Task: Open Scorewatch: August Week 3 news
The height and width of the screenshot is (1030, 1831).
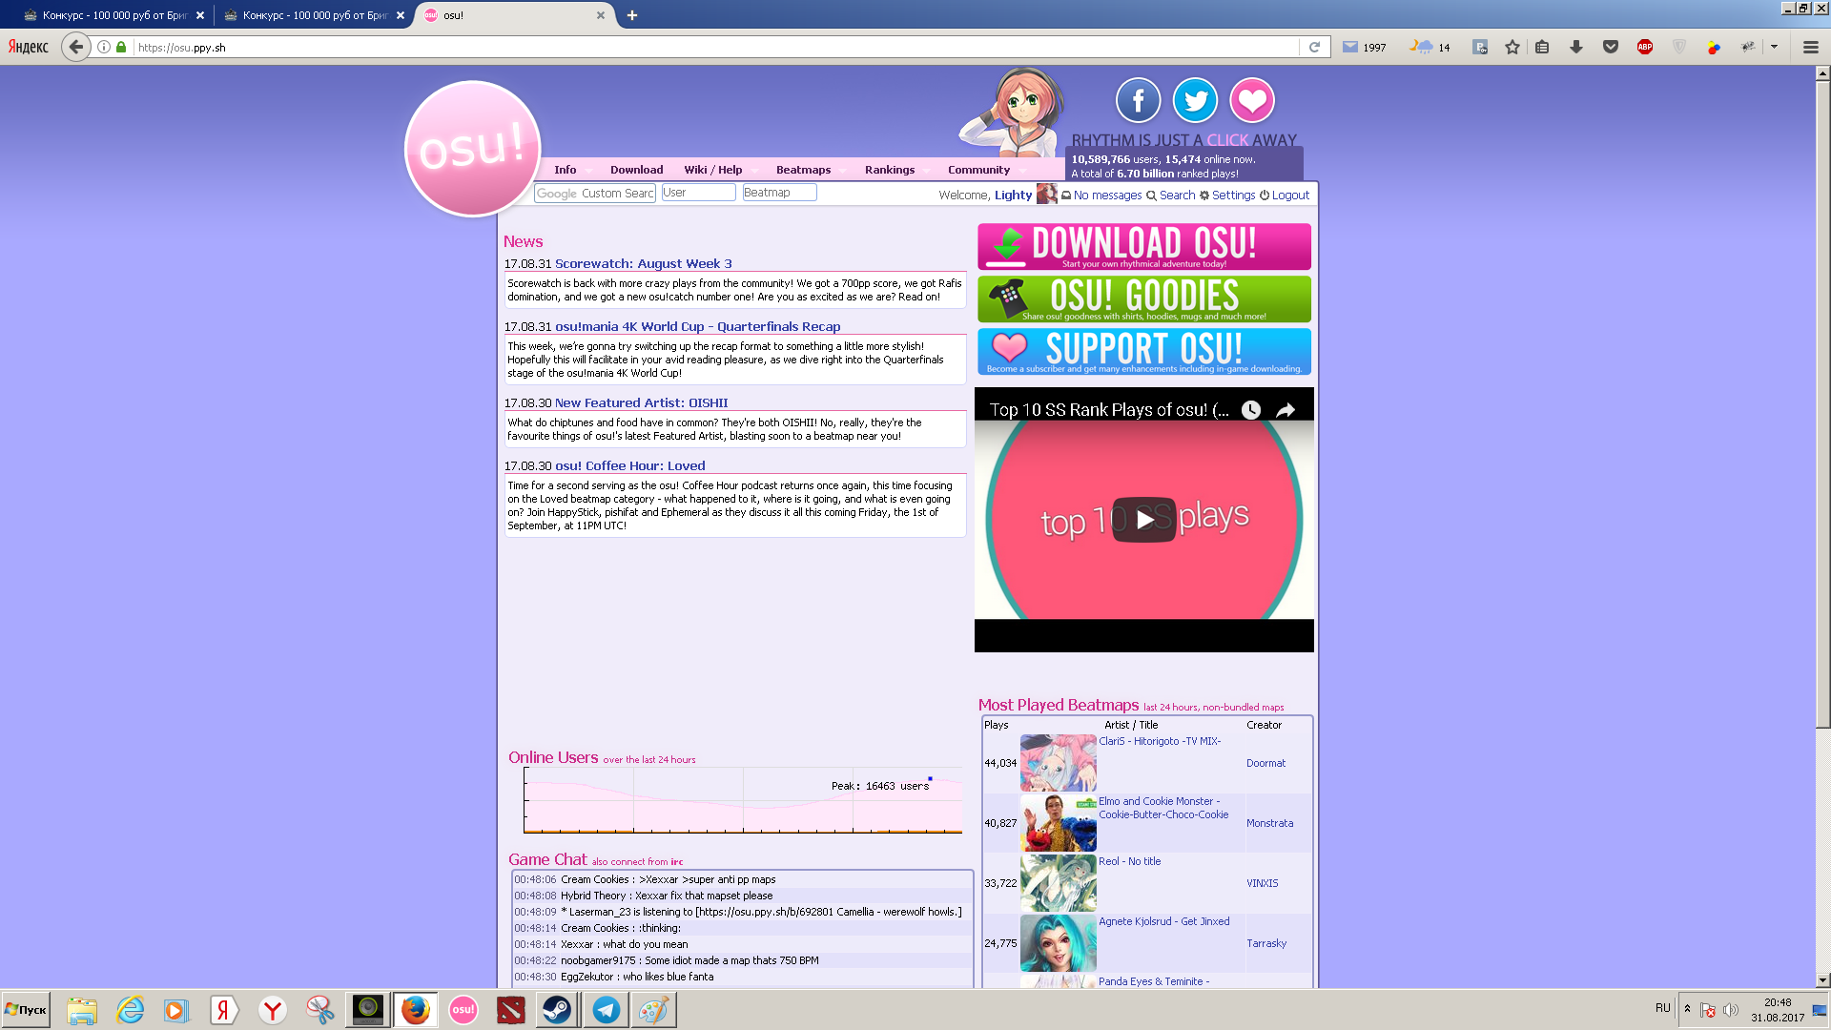Action: (x=644, y=264)
